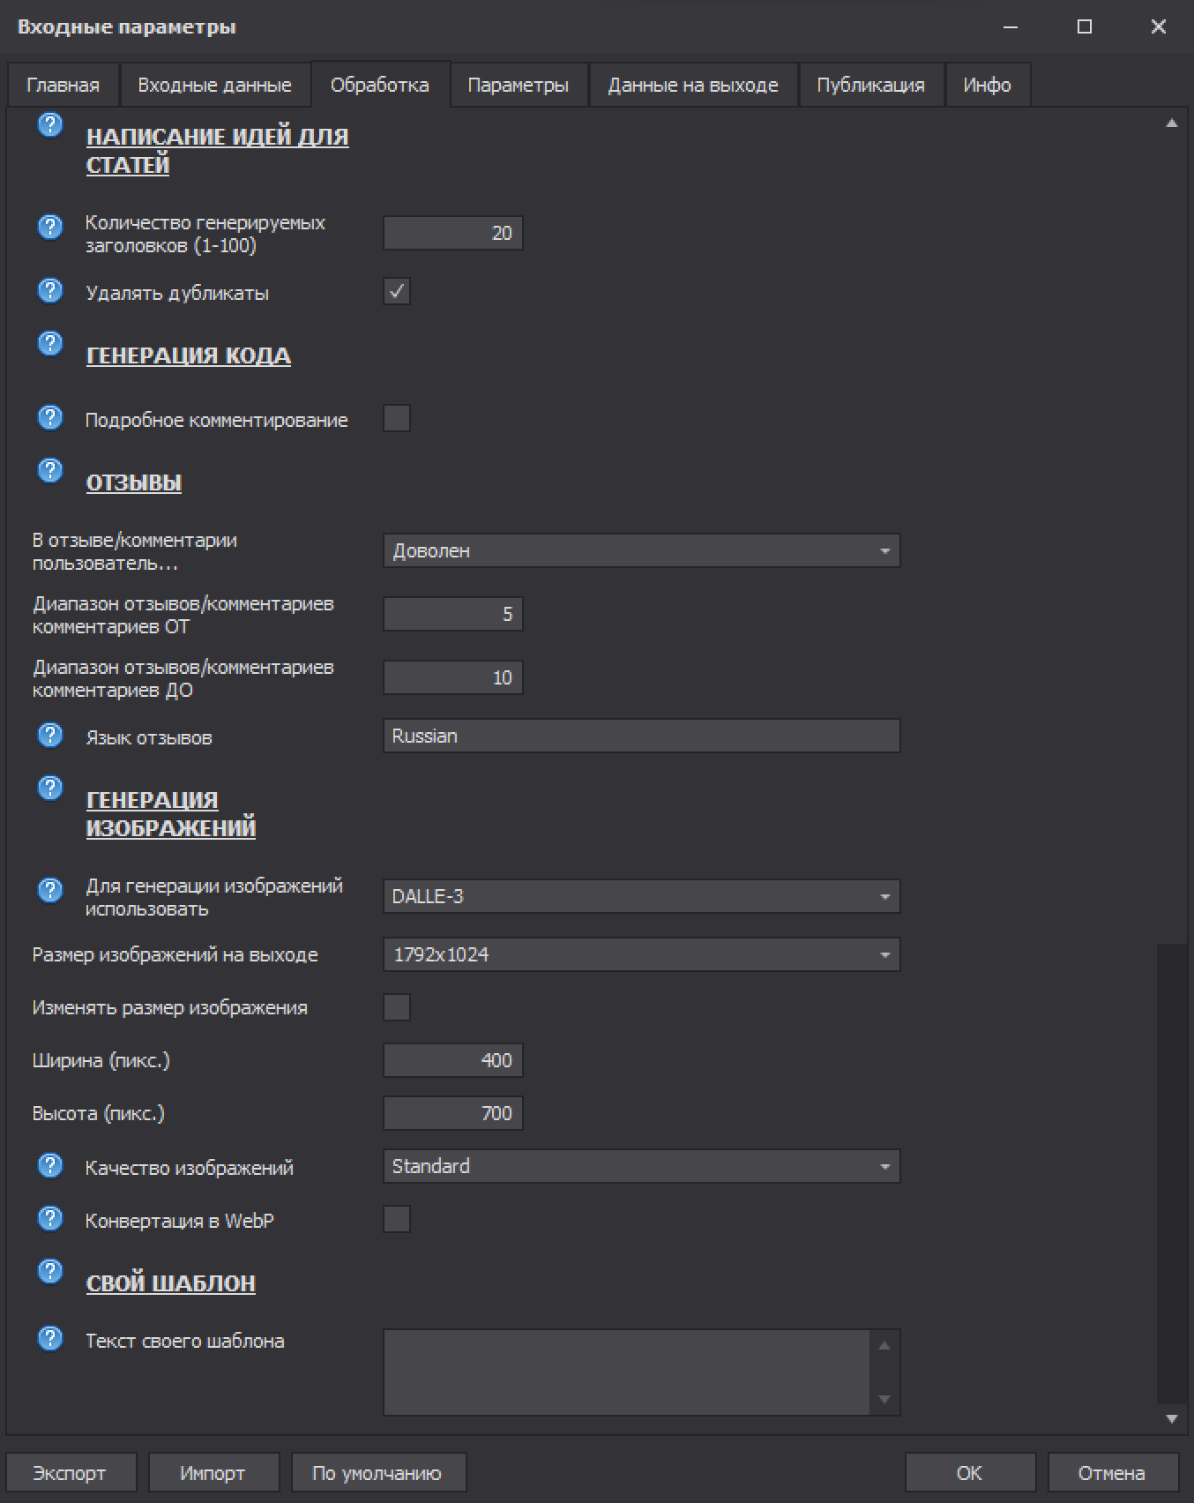
Task: Click help icon next to «ОТЗЫВЫ» heading
Action: tap(50, 470)
